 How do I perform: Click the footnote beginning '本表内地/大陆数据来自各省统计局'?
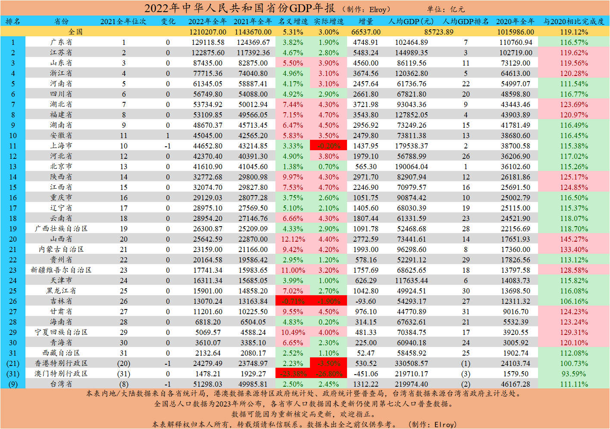pos(304,393)
